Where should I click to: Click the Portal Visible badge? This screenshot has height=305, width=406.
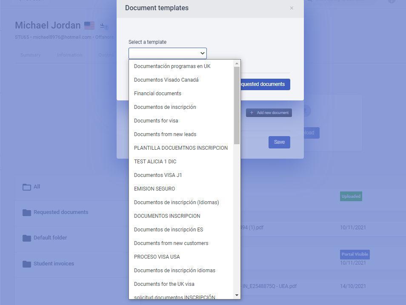355,254
